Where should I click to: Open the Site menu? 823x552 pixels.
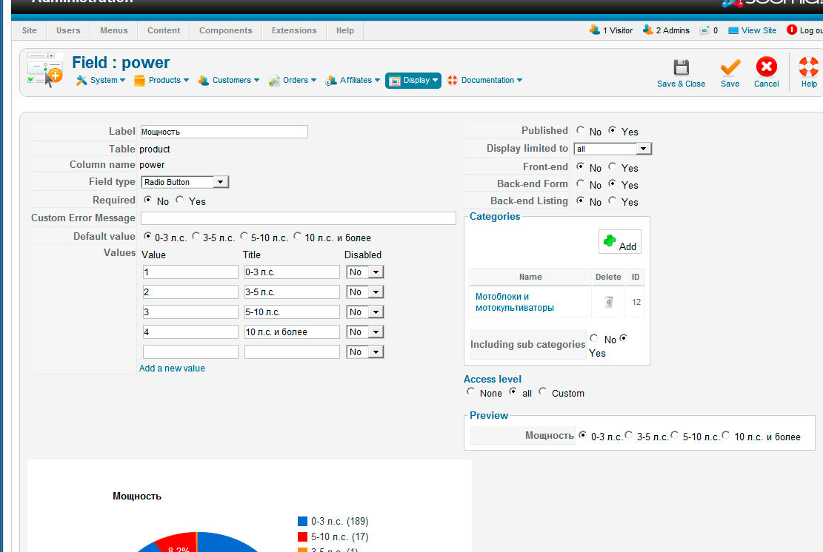click(30, 30)
